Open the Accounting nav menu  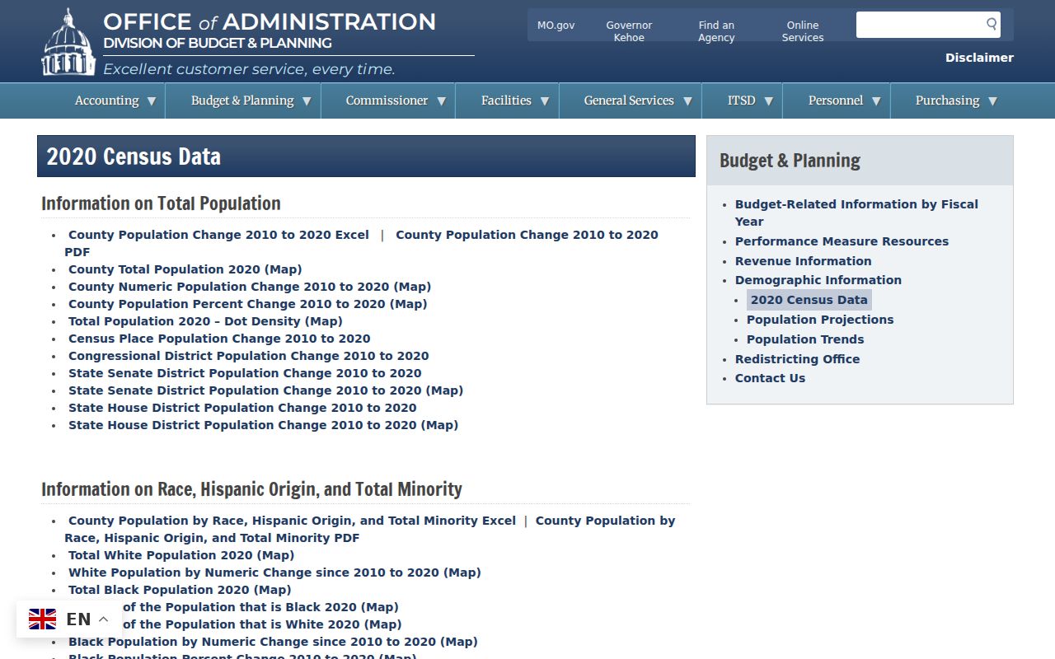106,100
